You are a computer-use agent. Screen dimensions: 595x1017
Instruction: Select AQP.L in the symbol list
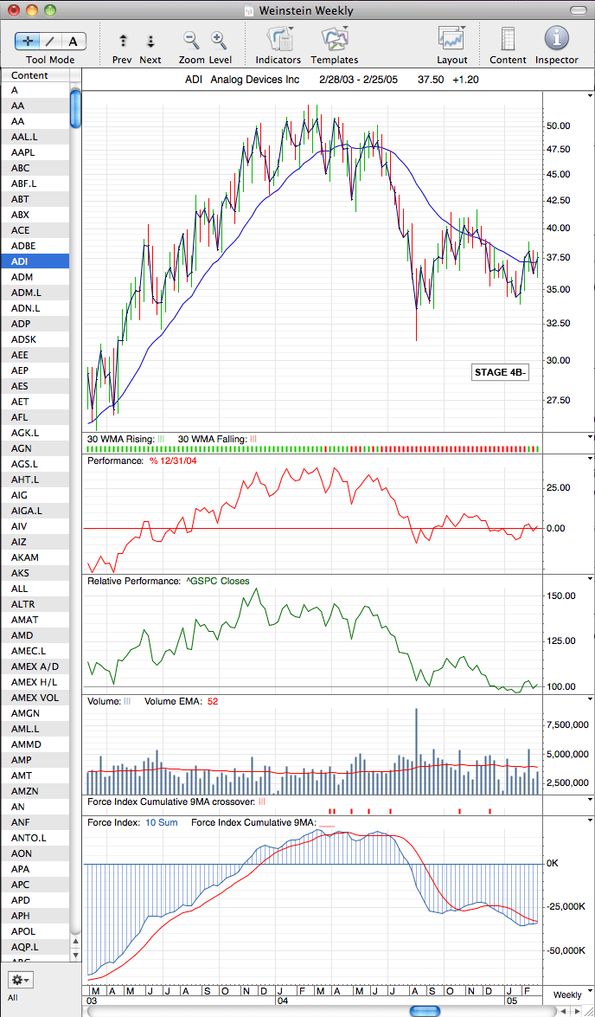[x=34, y=947]
